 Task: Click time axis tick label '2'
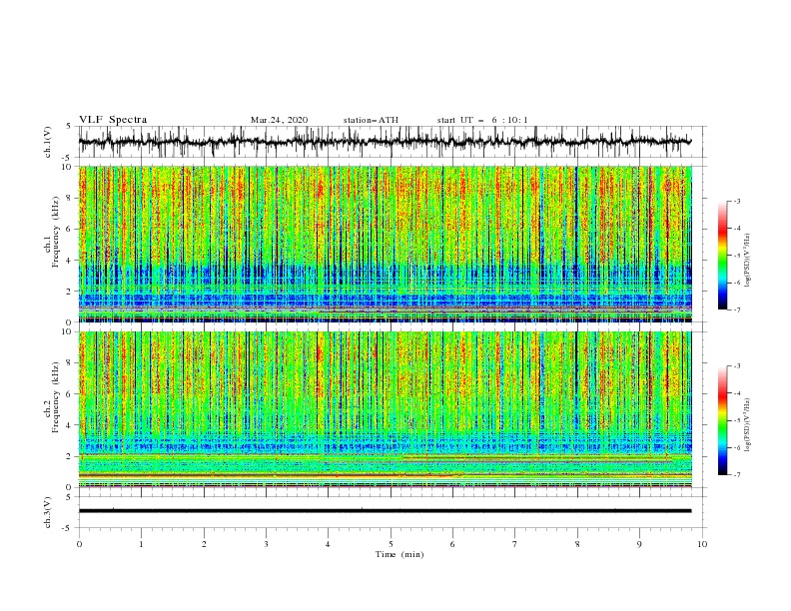click(204, 544)
